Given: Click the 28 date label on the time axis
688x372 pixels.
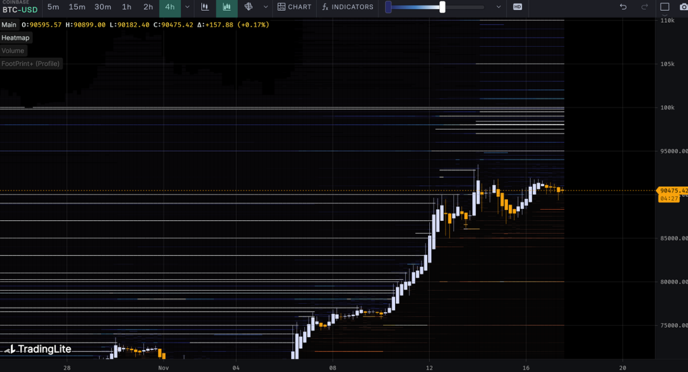Looking at the screenshot, I should tap(67, 367).
